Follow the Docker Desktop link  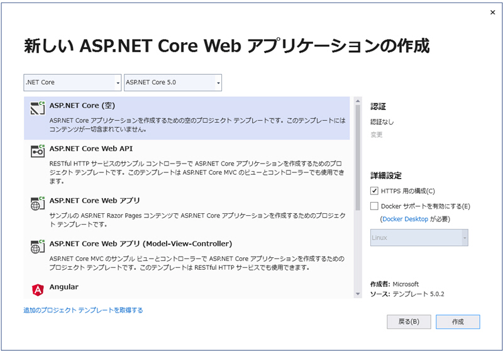coord(405,219)
